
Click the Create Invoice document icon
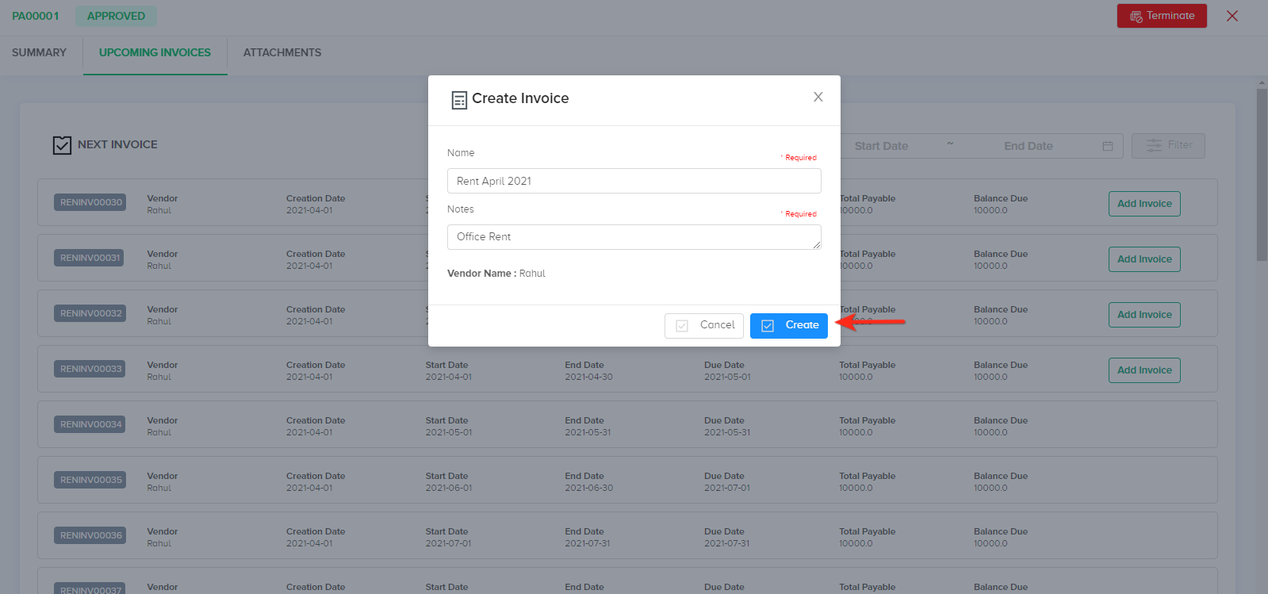pyautogui.click(x=459, y=100)
